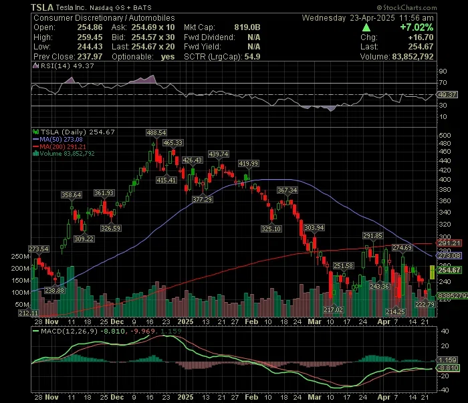Click the Bid value 254.57 x 30
Image resolution: width=468 pixels, height=403 pixels.
point(153,37)
